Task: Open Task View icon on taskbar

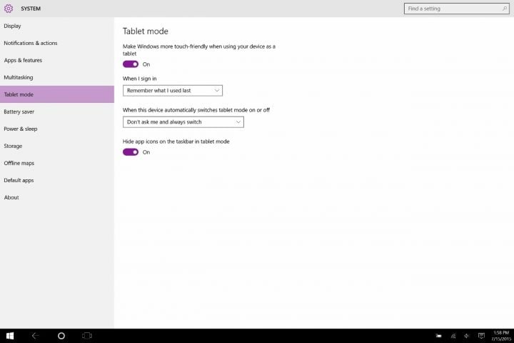Action: (x=87, y=336)
